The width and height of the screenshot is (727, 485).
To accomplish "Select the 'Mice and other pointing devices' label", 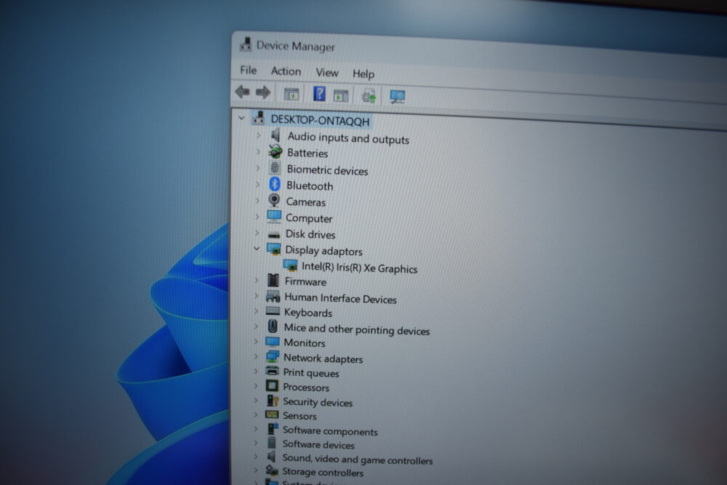I will 356,329.
